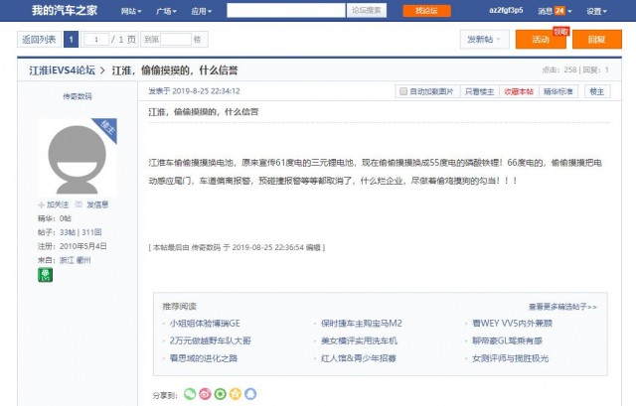Click the 发信息 envelope message icon
This screenshot has width=636, height=406.
79,204
